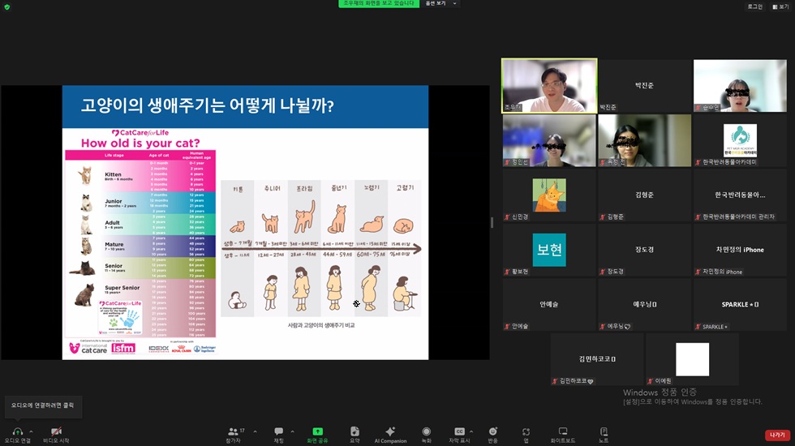Open the 요약 summary icon
The width and height of the screenshot is (795, 446).
pos(355,431)
